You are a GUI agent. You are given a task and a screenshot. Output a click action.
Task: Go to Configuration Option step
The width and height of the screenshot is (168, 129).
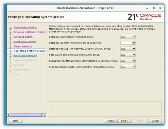[x=25, y=27]
